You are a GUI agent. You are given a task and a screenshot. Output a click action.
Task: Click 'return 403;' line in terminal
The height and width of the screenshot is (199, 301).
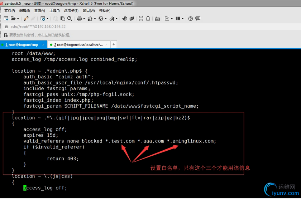(63, 159)
